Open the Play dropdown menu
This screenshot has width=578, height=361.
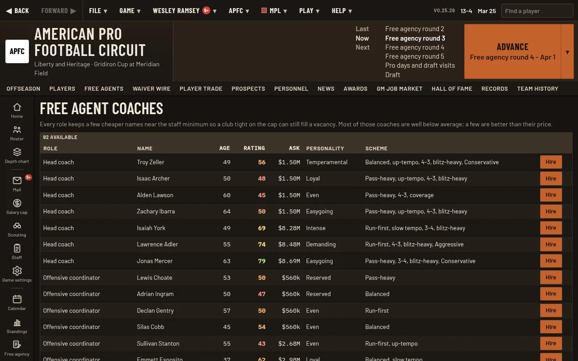click(309, 11)
